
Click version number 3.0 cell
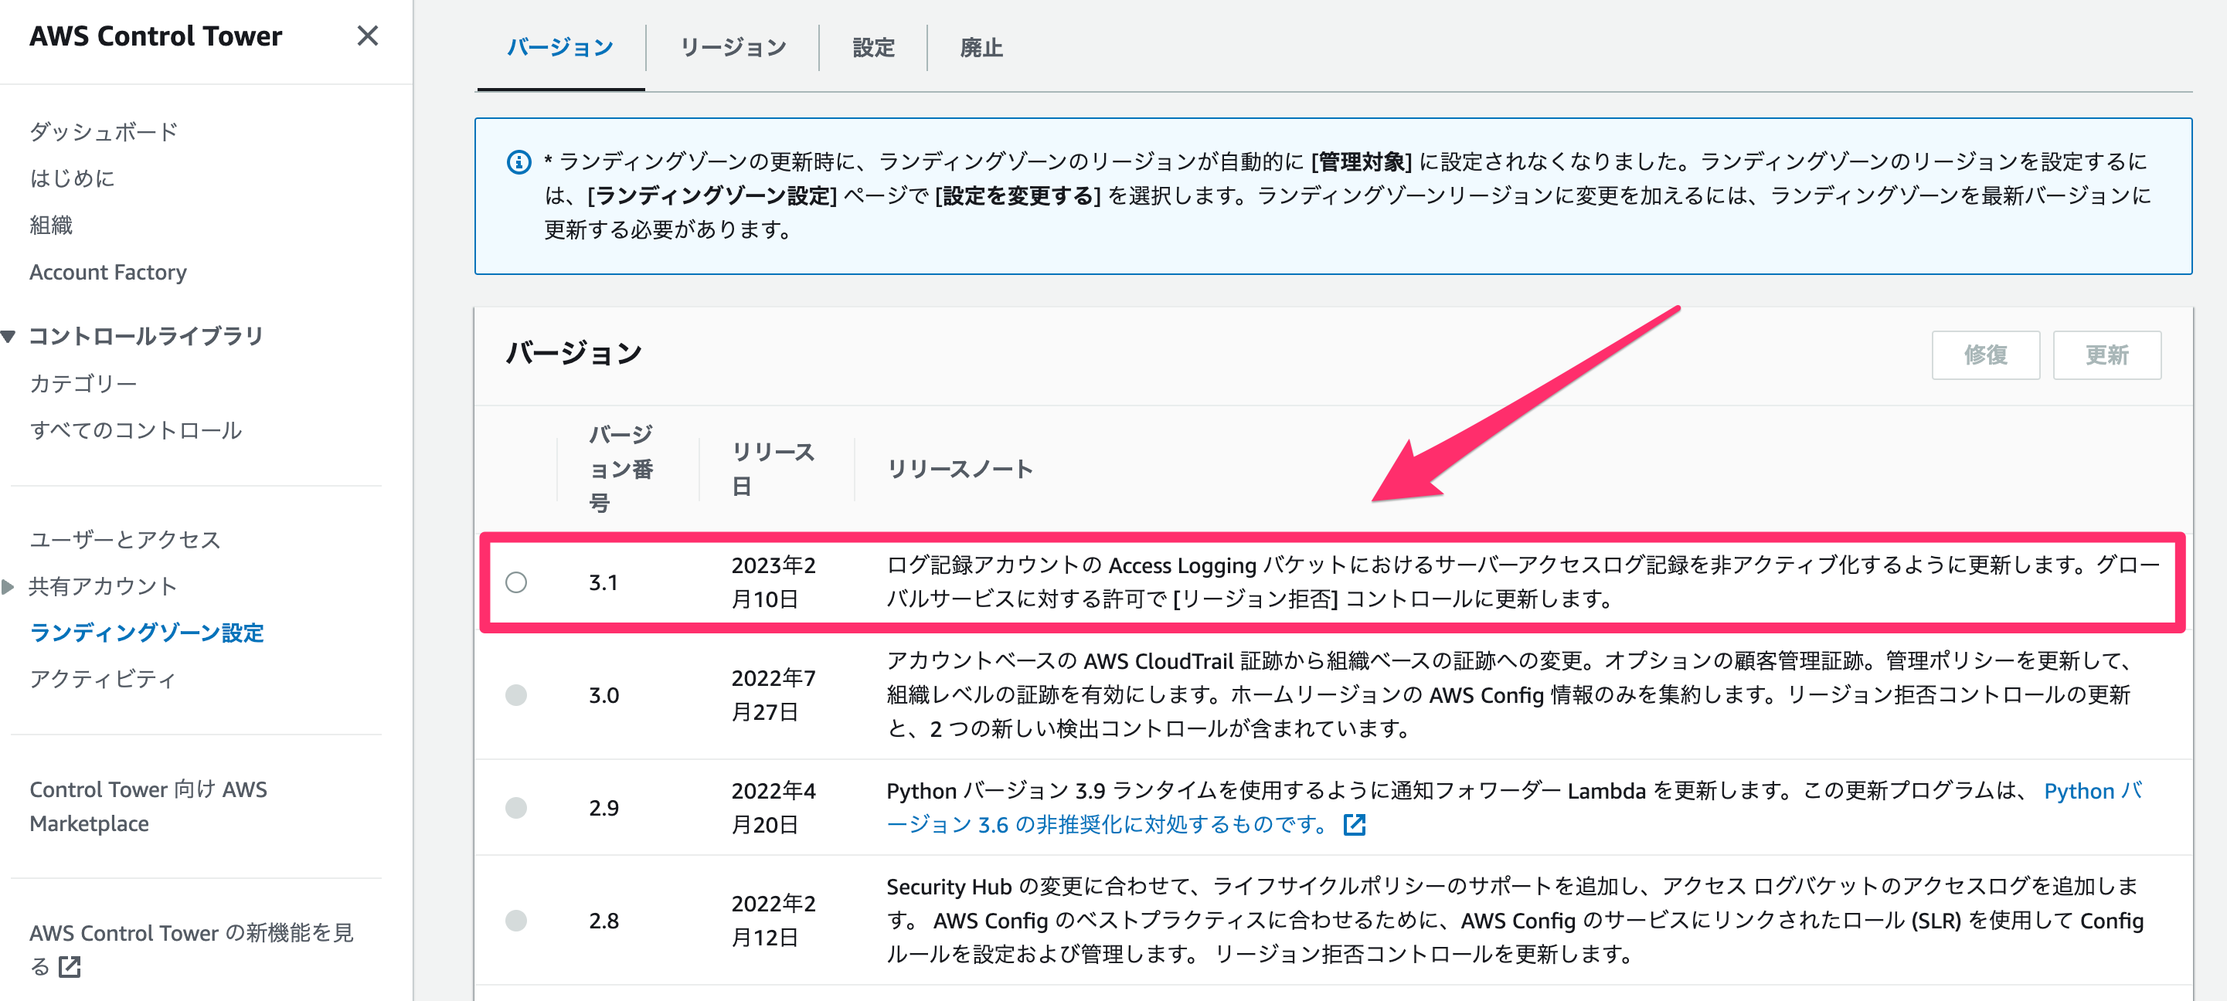[603, 695]
